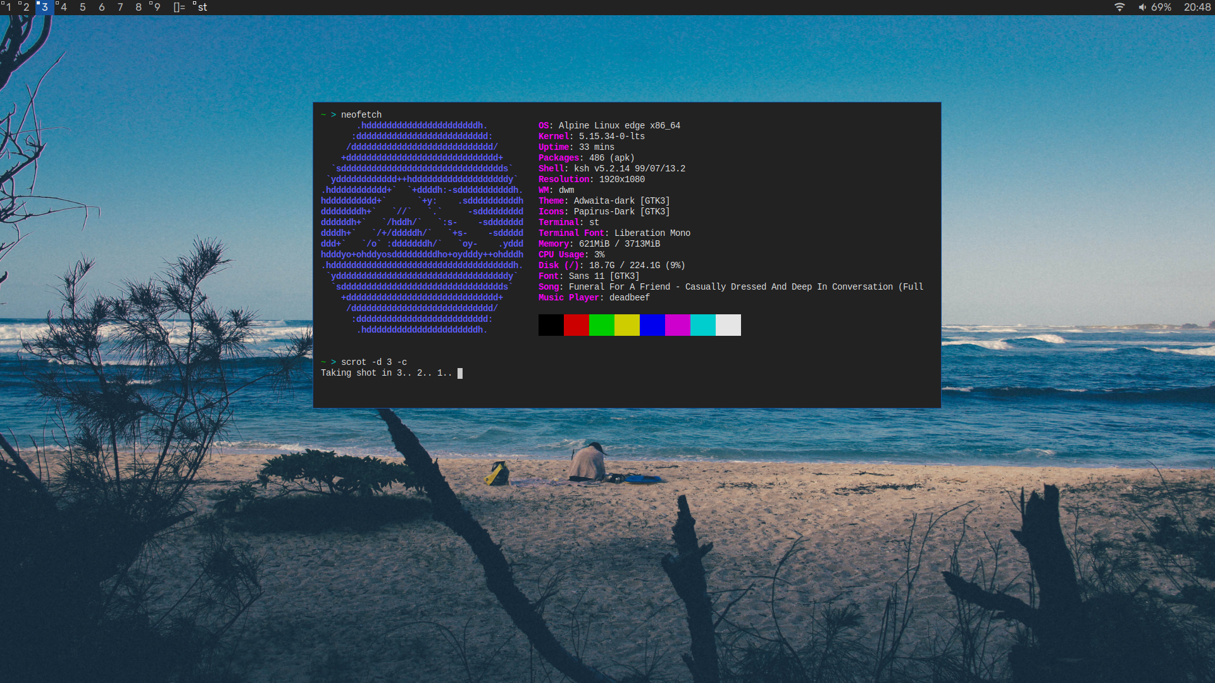Click the blue color block in neofetch
Screen dimensions: 1215x683
click(652, 325)
